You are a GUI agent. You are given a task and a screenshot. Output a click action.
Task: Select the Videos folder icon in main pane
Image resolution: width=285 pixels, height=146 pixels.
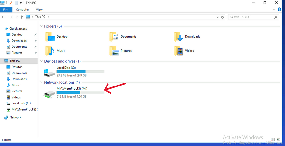pyautogui.click(x=178, y=51)
